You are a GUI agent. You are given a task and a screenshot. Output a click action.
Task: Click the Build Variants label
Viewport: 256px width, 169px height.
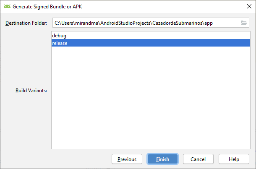tap(26, 91)
